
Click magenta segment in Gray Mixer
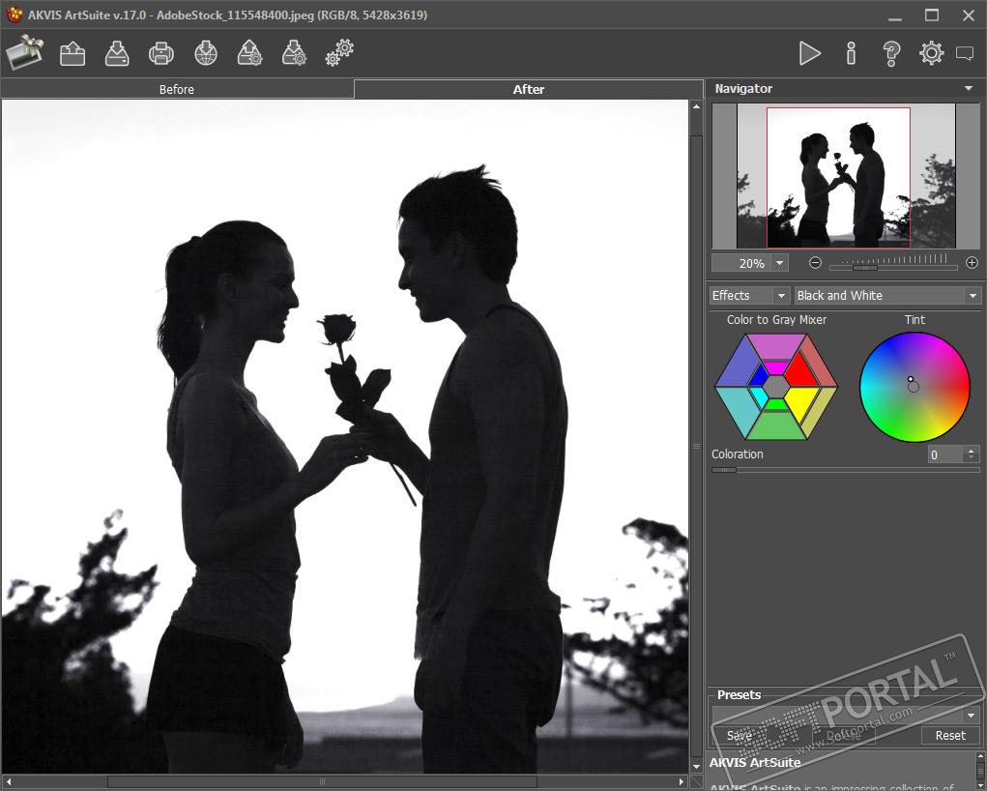click(x=776, y=366)
